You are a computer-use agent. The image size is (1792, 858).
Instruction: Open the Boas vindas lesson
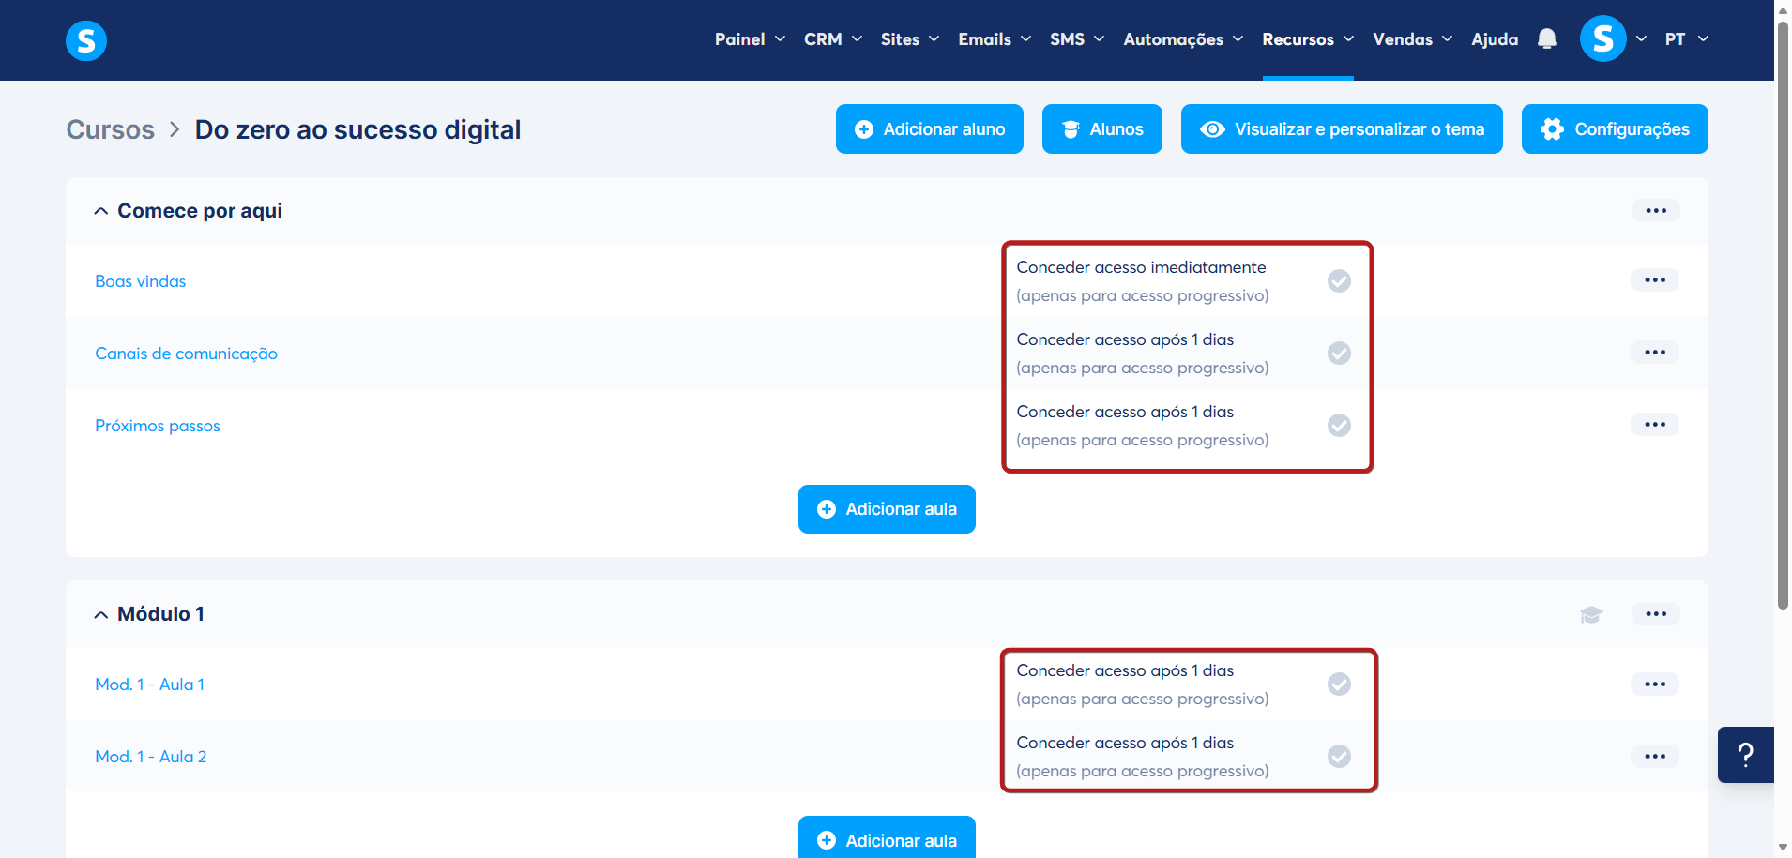141,281
